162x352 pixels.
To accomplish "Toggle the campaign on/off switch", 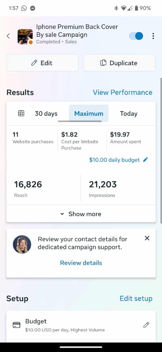I will point(136,36).
